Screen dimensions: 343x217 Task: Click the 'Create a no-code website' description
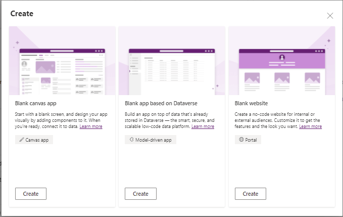click(278, 120)
